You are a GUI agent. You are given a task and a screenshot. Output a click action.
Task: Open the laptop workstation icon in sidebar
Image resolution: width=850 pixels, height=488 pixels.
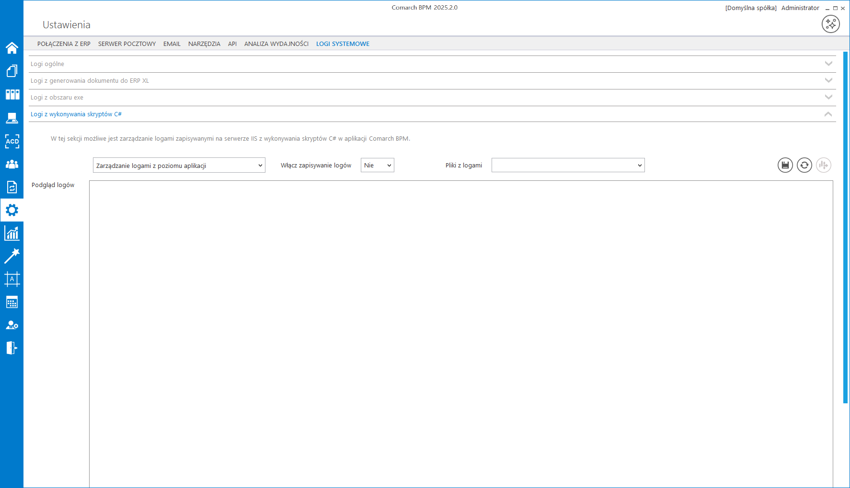11,118
